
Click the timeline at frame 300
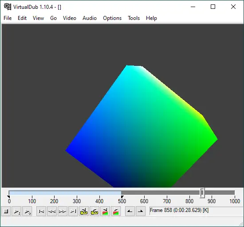(77, 193)
